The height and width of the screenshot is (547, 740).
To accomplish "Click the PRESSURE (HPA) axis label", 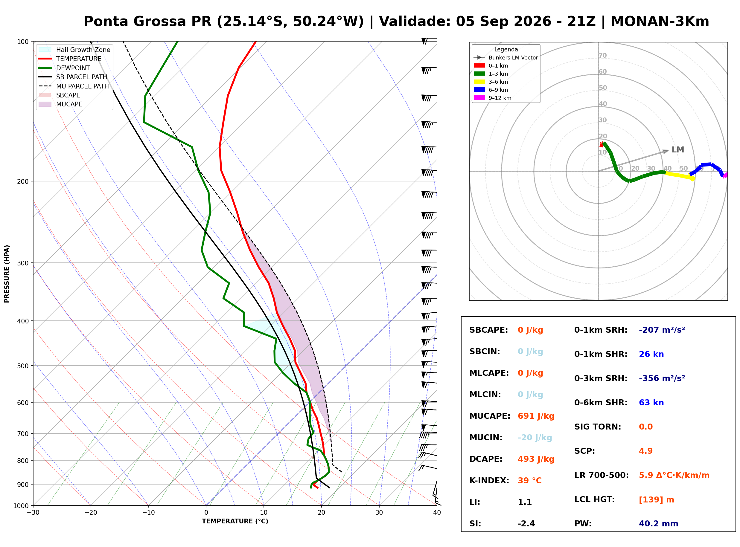I will click(x=7, y=274).
